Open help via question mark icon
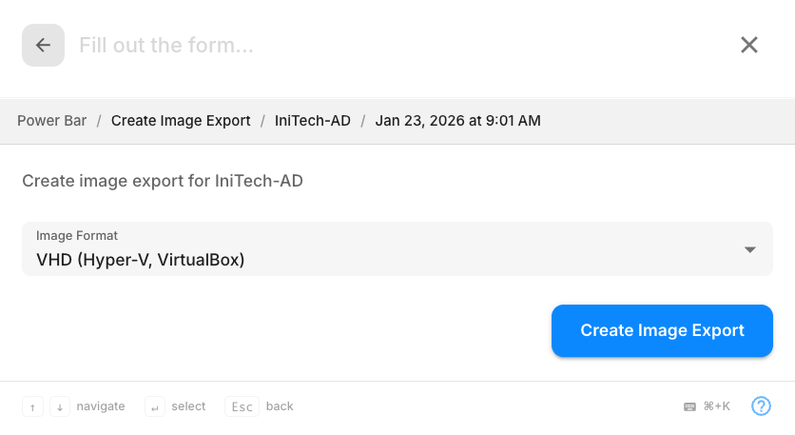This screenshot has height=435, width=795. [x=761, y=406]
